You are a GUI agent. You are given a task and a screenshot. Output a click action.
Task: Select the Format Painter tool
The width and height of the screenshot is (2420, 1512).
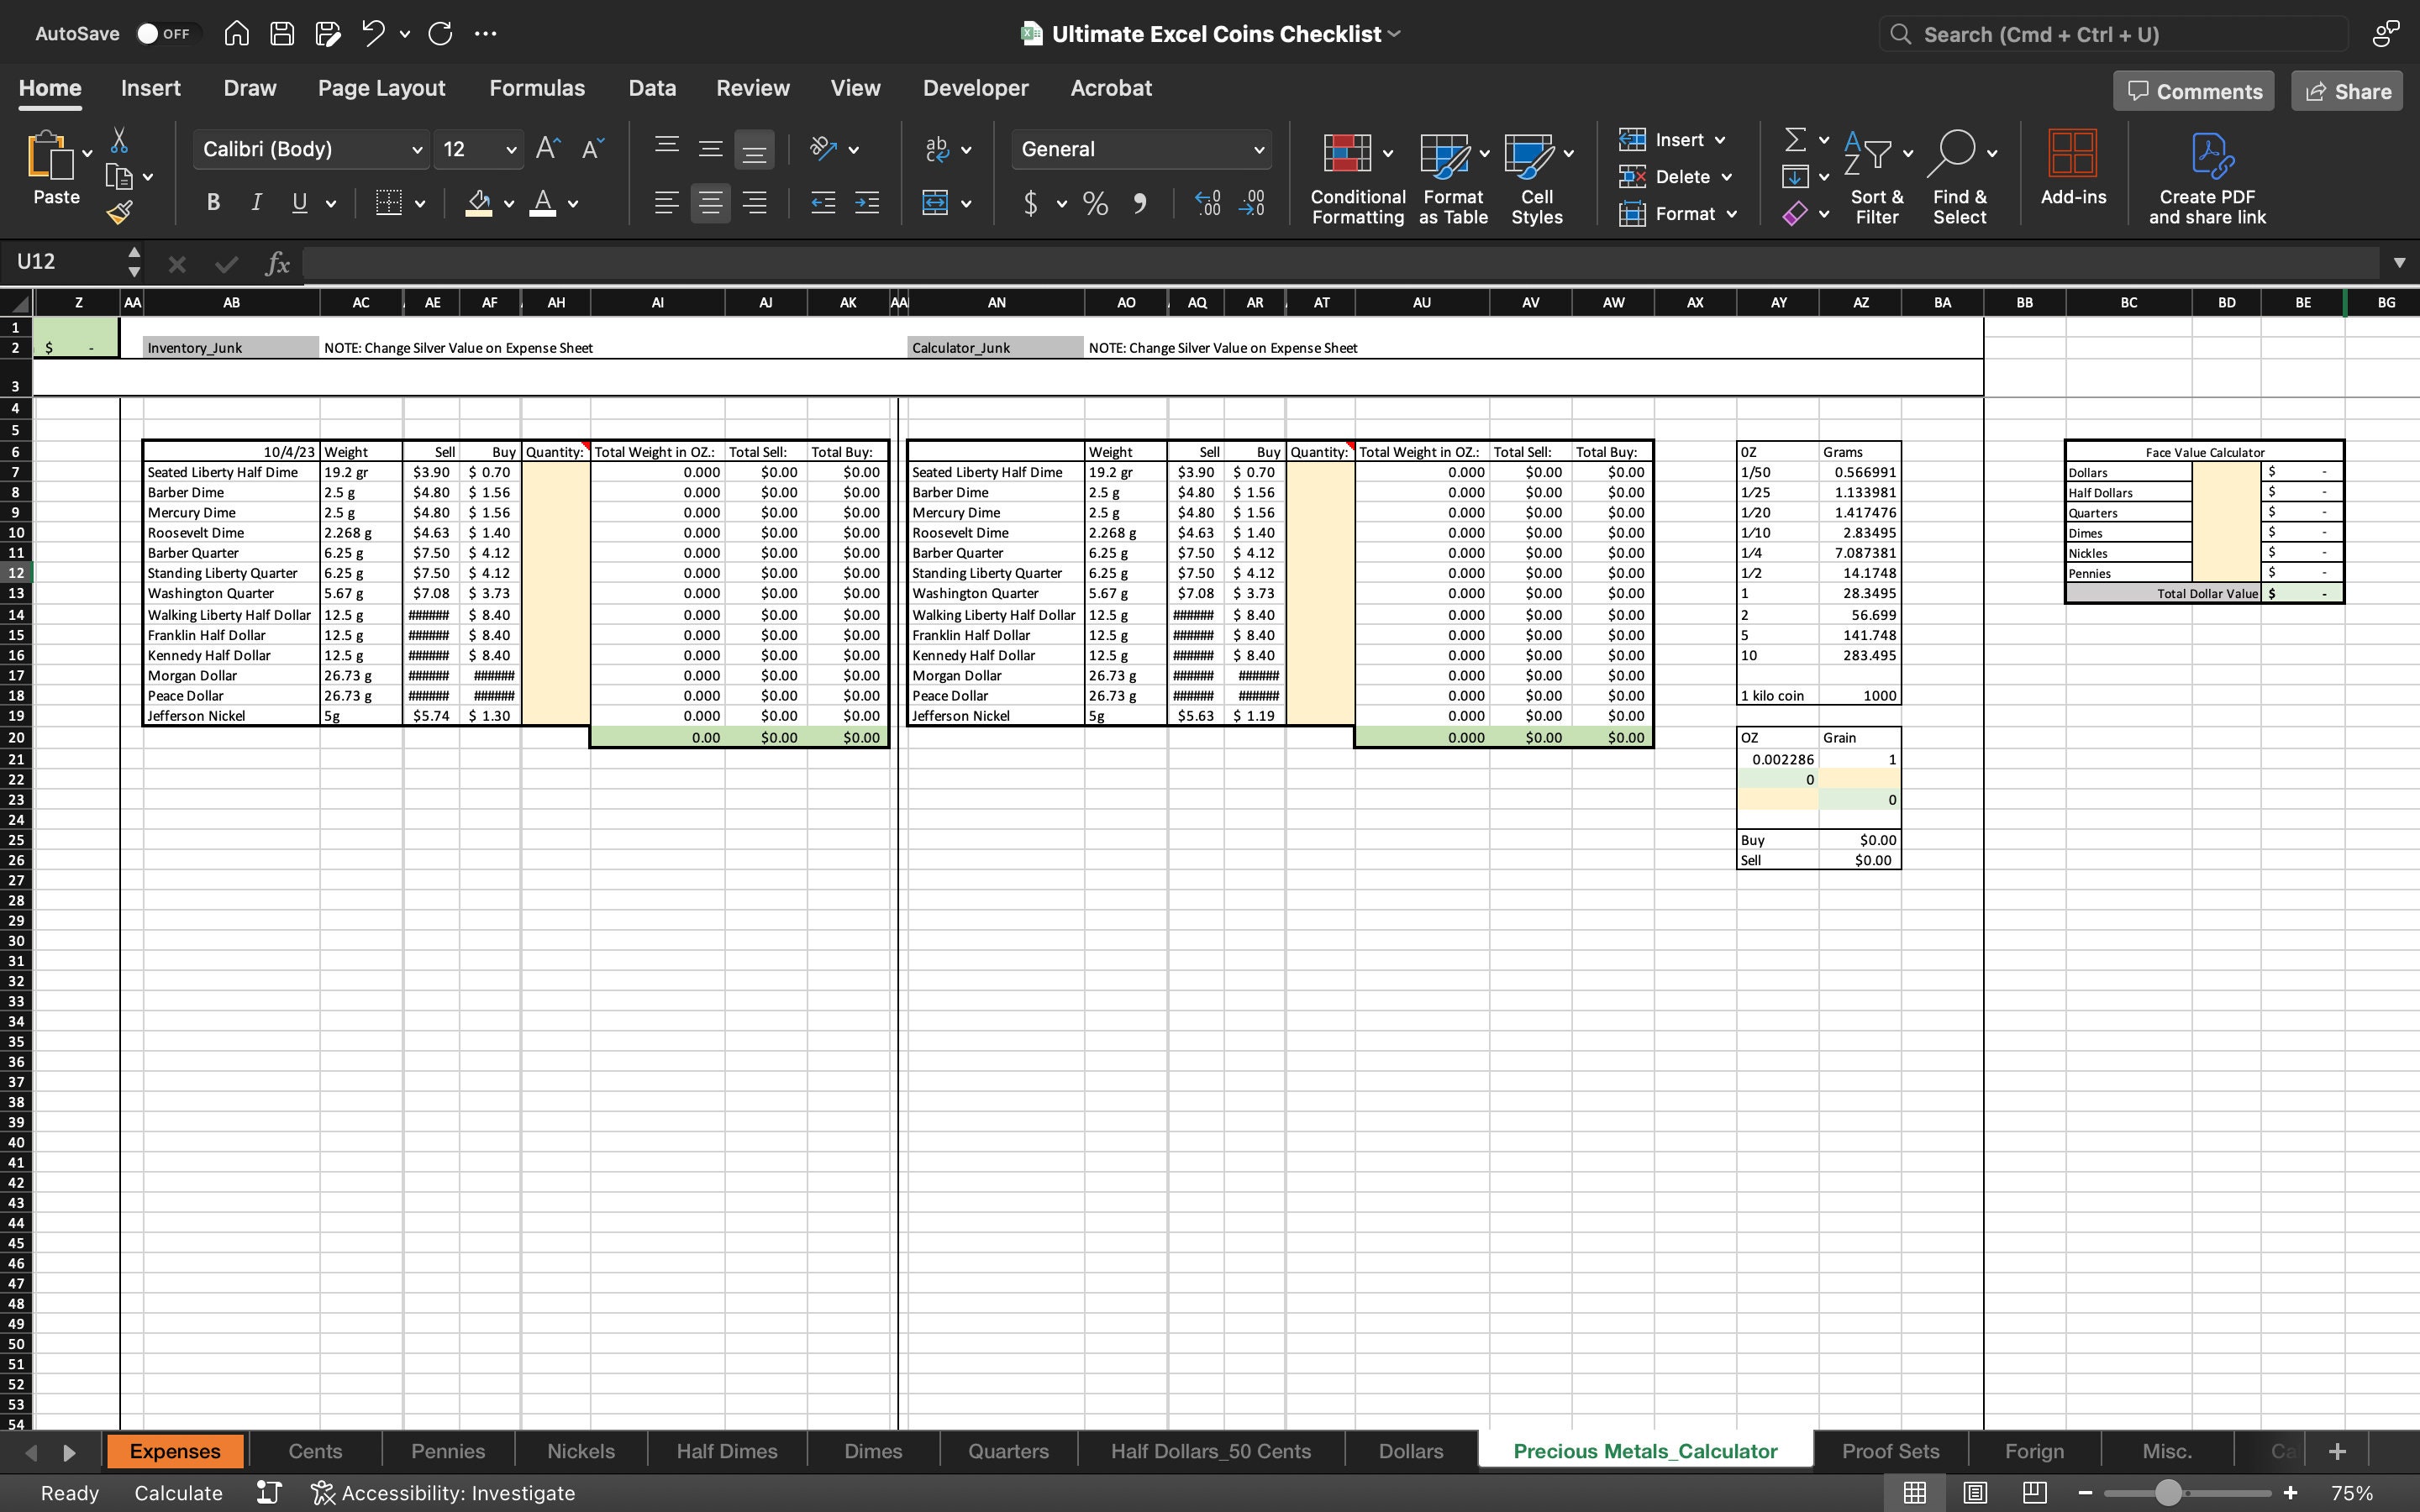pos(120,212)
